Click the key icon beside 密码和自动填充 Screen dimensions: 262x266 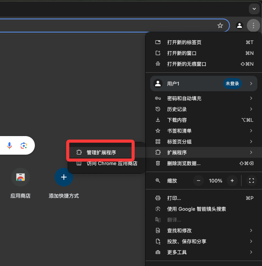(158, 98)
